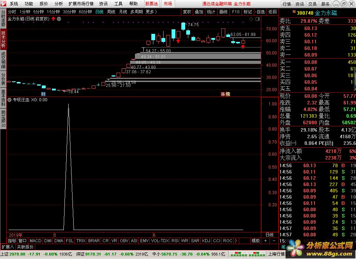Open the 多周期 view

[x=136, y=12]
